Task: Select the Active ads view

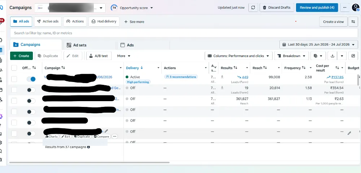Action: pyautogui.click(x=48, y=21)
